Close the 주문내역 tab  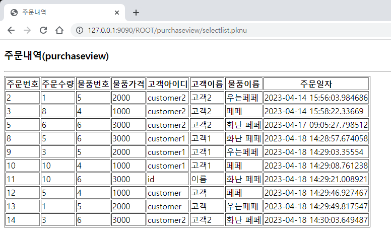117,13
